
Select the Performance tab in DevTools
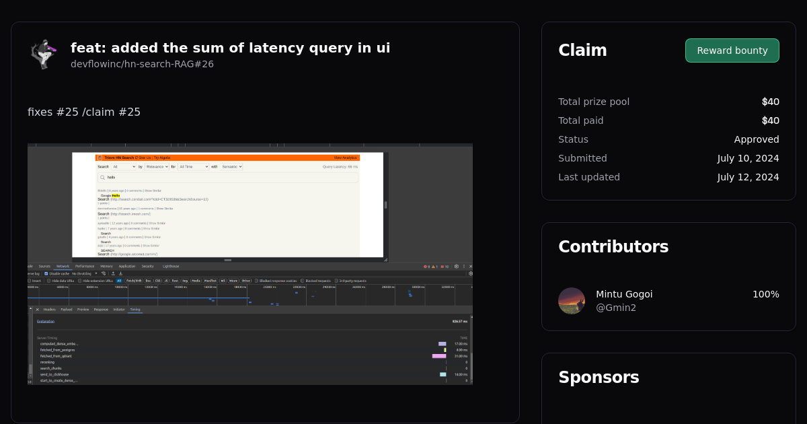click(x=85, y=266)
